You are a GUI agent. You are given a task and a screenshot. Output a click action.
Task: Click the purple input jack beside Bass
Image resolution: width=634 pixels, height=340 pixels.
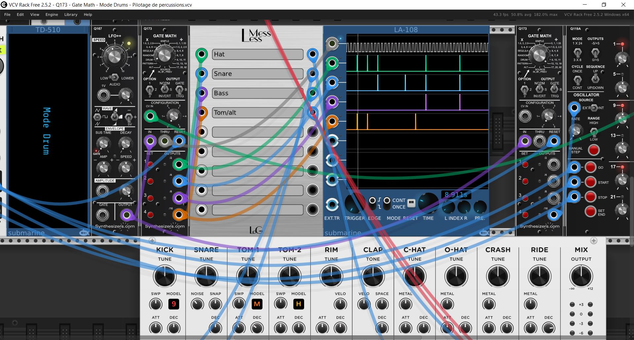click(201, 93)
